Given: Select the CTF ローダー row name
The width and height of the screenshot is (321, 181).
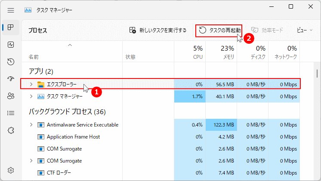Looking at the screenshot, I should [59, 172].
